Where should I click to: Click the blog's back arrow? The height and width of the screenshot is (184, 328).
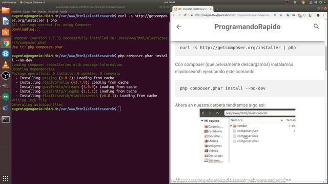179,27
